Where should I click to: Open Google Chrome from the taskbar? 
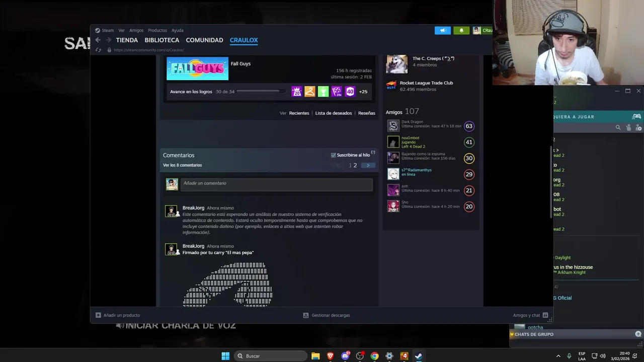374,356
